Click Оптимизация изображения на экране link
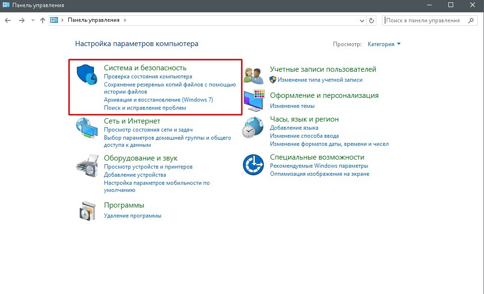Screen dimensions: 484x294 (319, 174)
